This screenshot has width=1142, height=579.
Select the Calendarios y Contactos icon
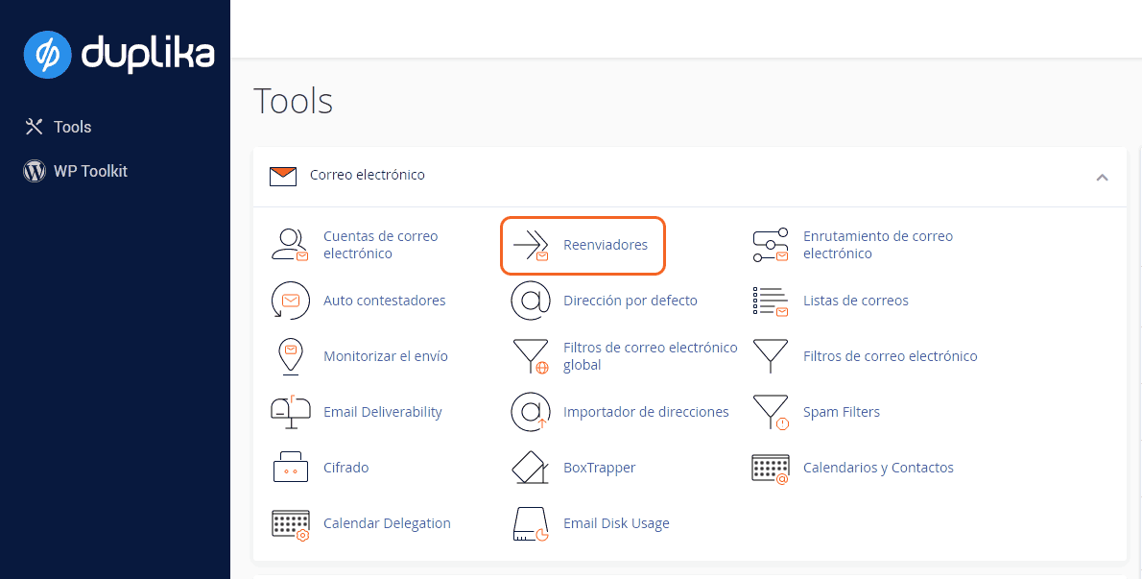770,468
